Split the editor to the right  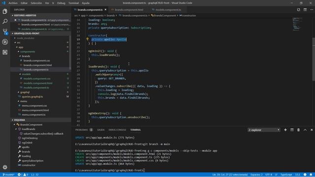point(305,10)
